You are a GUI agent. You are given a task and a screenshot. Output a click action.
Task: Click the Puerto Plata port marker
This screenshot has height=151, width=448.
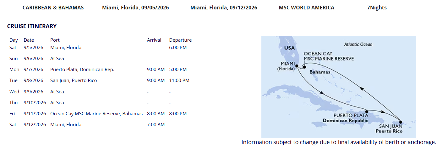pos(367,111)
